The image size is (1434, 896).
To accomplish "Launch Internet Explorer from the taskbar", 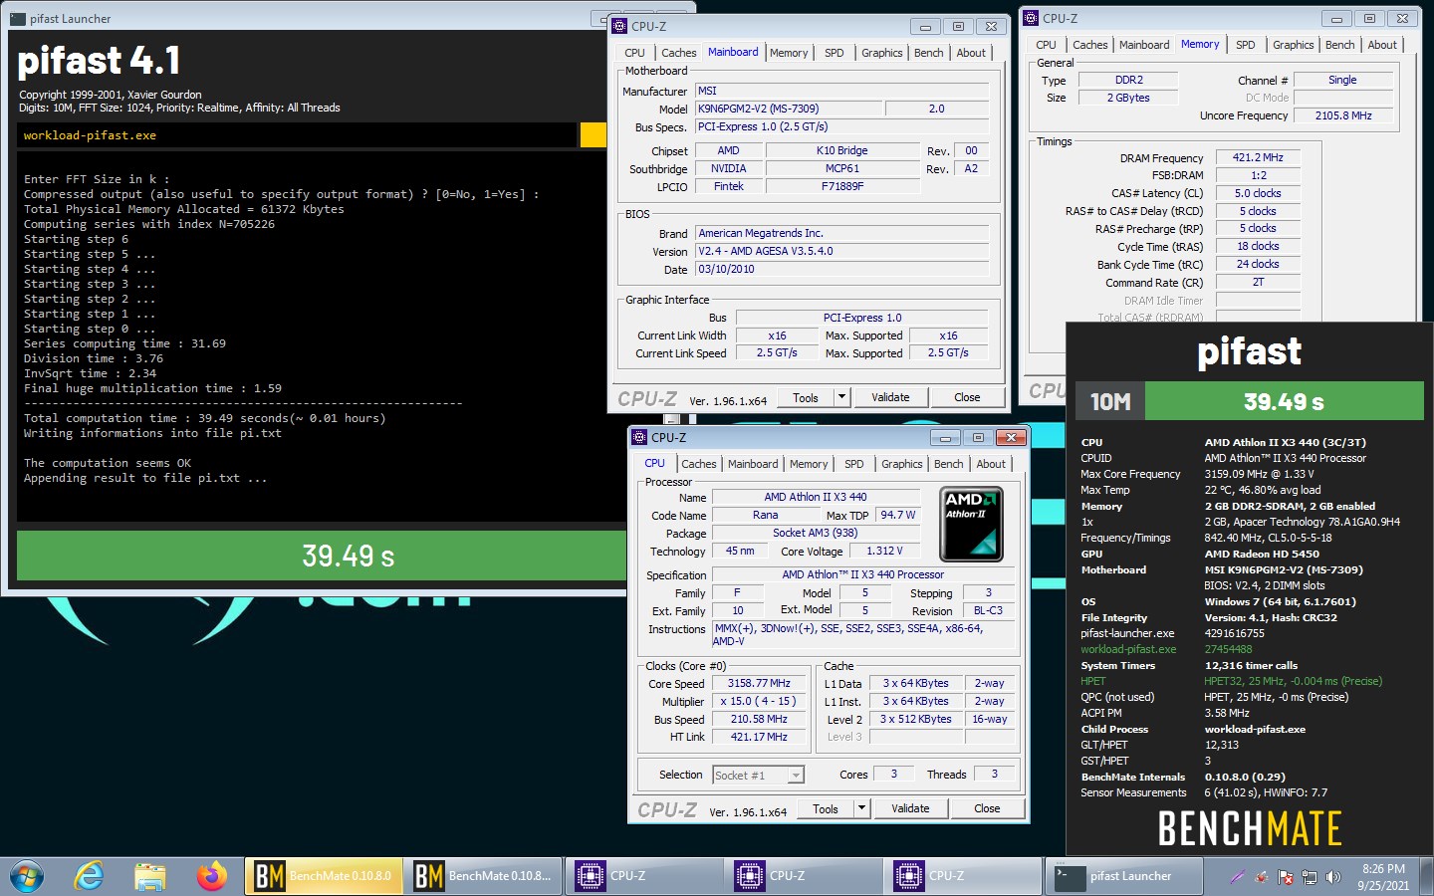I will [90, 876].
